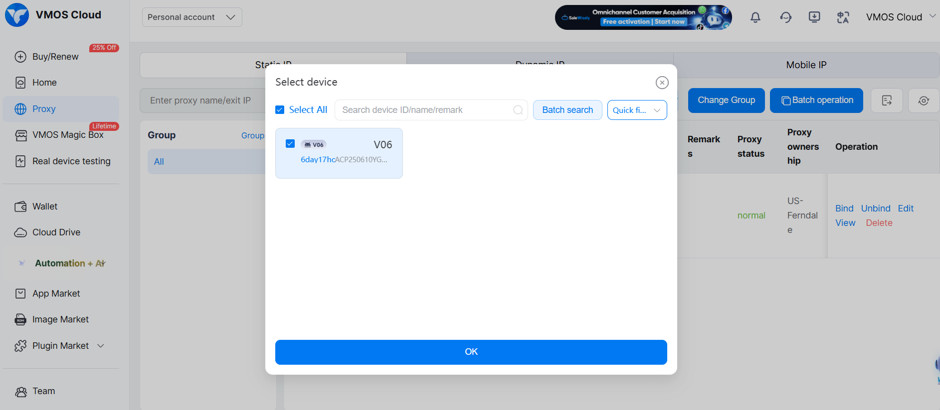Focus the Search device ID/name/remark field
Screen dimensions: 940x410
tap(431, 110)
